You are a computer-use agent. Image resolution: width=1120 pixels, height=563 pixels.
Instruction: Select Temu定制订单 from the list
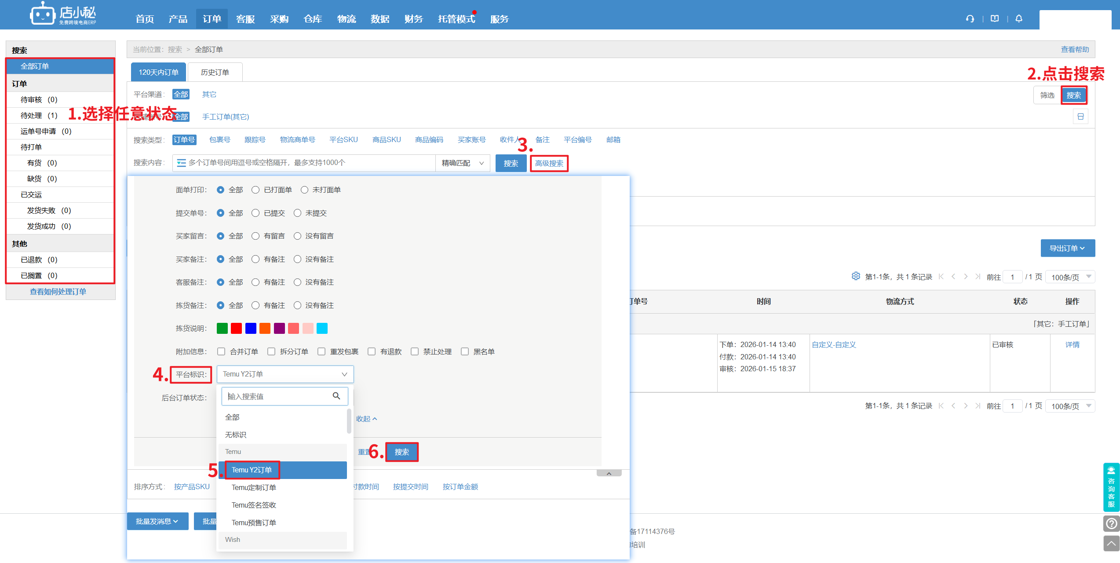[x=254, y=487]
